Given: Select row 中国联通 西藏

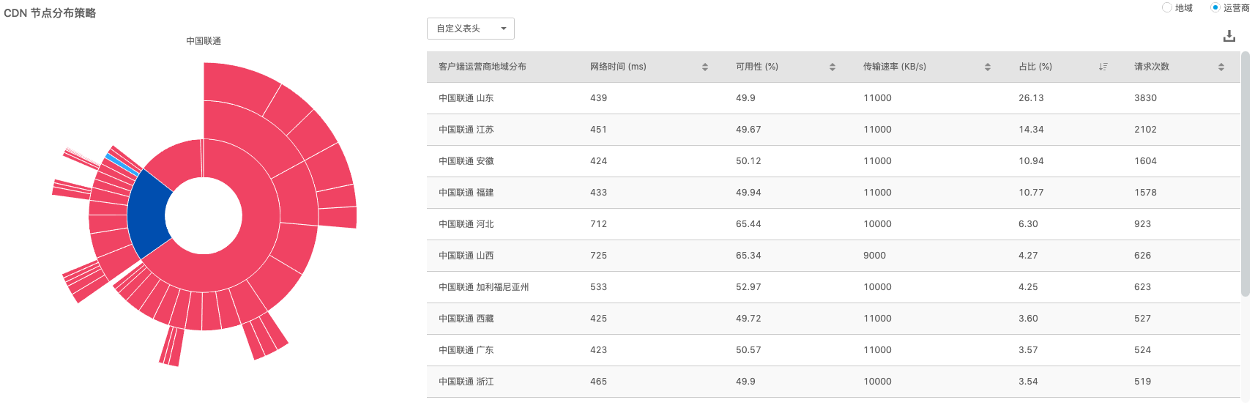Looking at the screenshot, I should click(x=833, y=319).
